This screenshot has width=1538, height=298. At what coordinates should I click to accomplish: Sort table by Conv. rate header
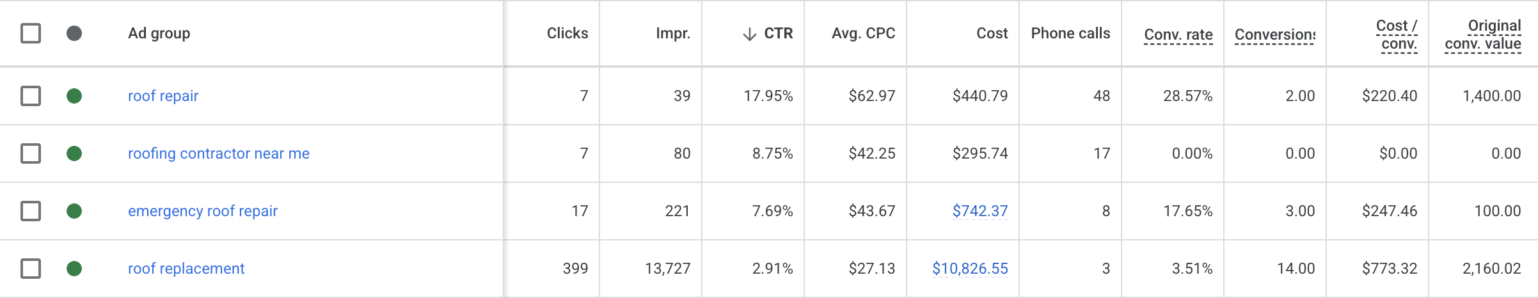point(1178,35)
